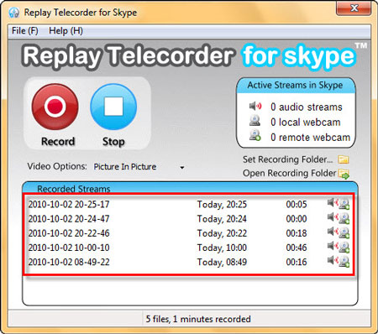
Task: Click the folder arrow icon beside Open Recording Folder
Action: (x=344, y=174)
